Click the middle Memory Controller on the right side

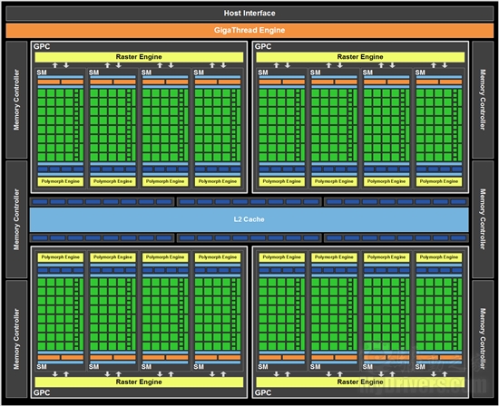pyautogui.click(x=483, y=219)
